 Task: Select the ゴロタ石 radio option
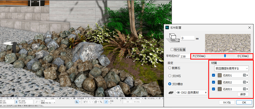[x=170, y=76]
